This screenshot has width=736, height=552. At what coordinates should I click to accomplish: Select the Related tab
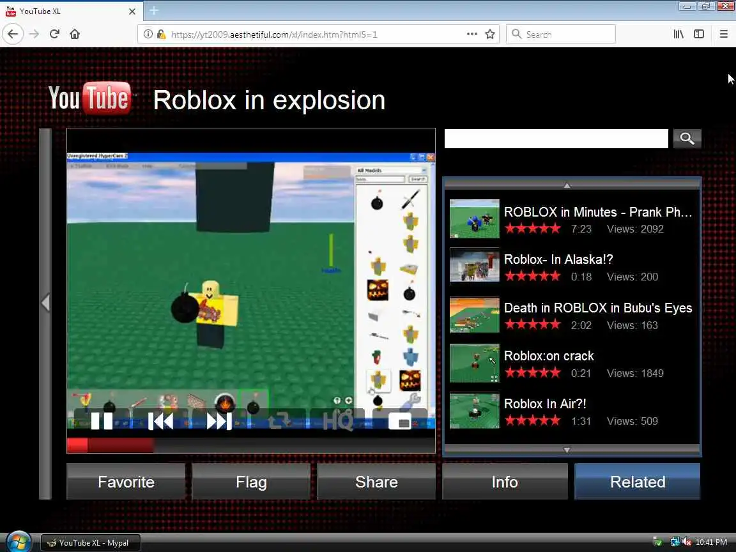pos(638,482)
